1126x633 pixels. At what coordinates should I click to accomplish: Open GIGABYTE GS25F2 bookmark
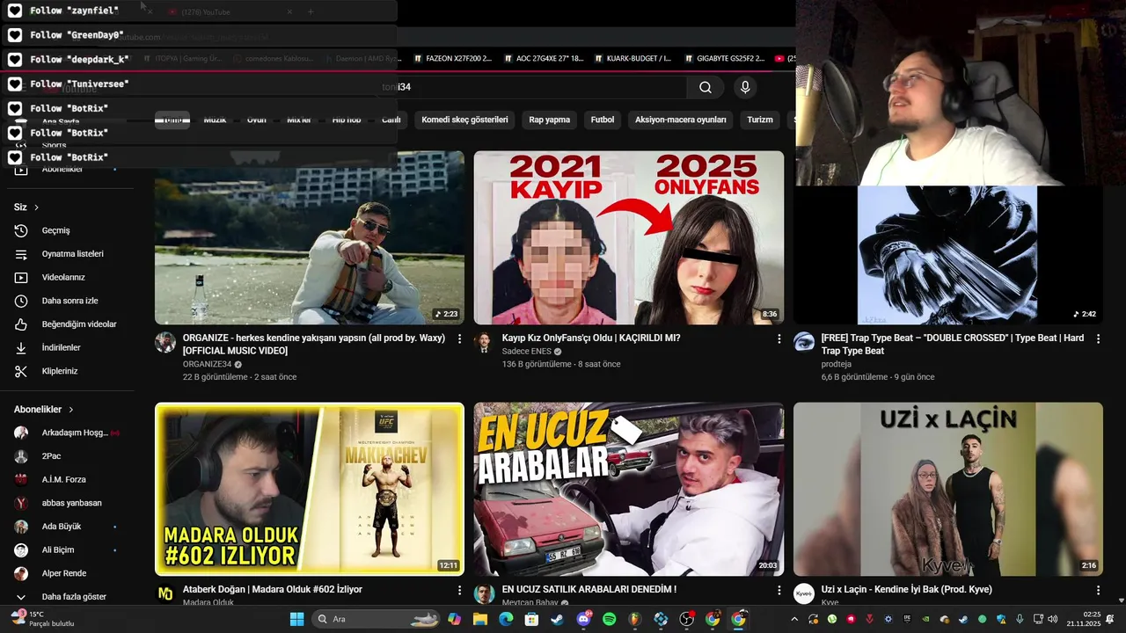click(x=723, y=59)
